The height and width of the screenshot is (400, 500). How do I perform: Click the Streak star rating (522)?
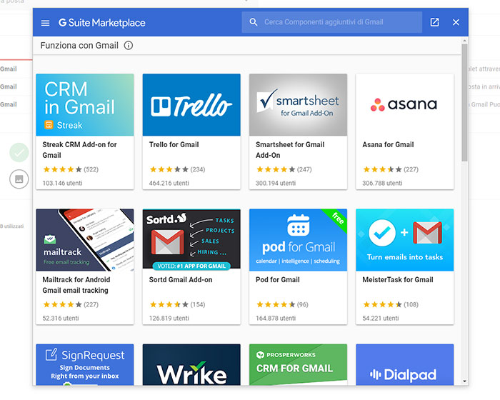pos(71,169)
